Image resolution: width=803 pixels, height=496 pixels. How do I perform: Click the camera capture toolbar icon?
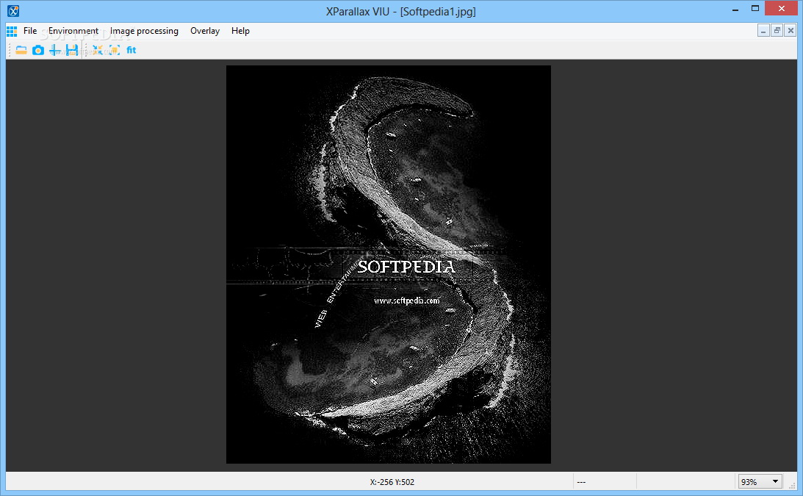coord(38,50)
